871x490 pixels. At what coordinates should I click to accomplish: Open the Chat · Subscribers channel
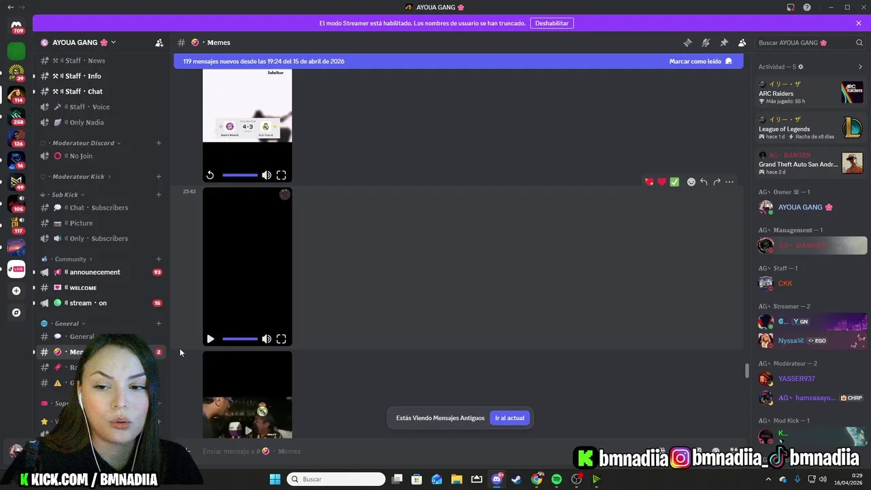pos(101,208)
